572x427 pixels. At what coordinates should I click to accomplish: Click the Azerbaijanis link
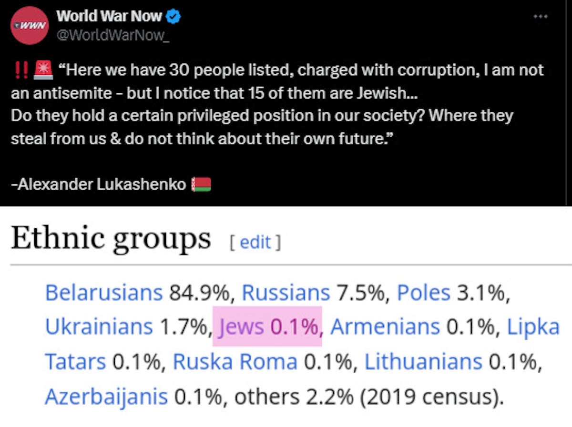[x=106, y=396]
